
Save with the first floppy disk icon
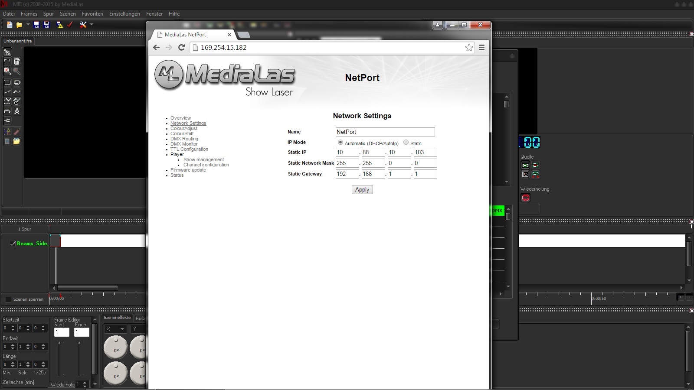[36, 25]
